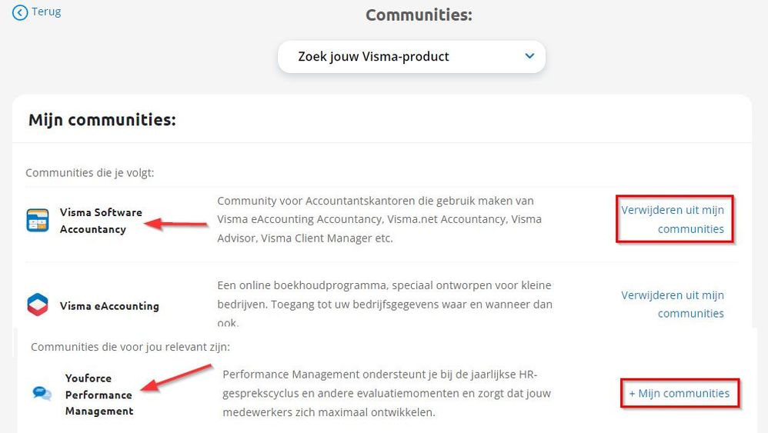
Task: Click the Accountantskantoren community description text
Action: [x=381, y=219]
